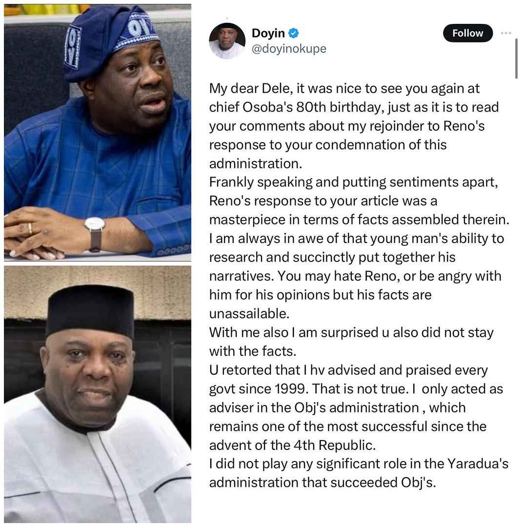
Task: Click 'administration that succeeded Obj's.' final line
Action: 323,483
